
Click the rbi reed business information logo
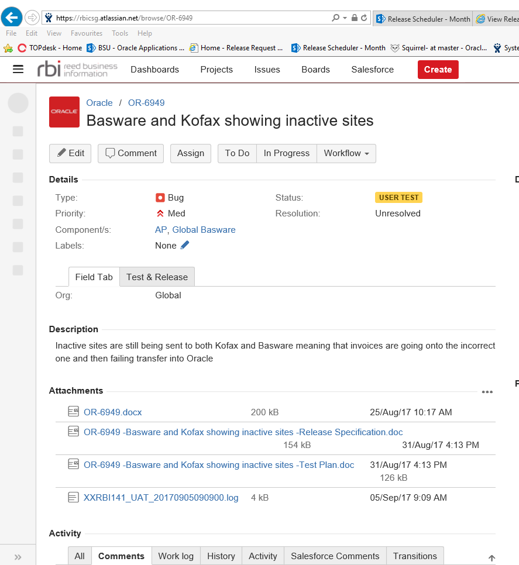coord(77,69)
